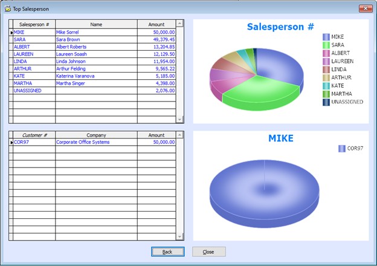
Task: Click the UNASSIGNED salesperson row
Action: (x=34, y=90)
